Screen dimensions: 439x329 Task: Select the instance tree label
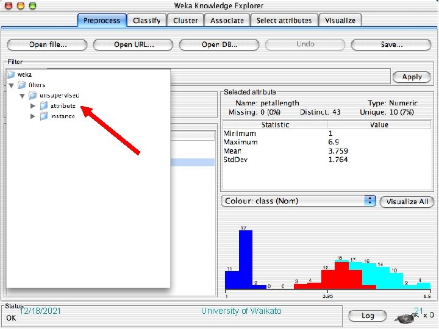point(63,116)
